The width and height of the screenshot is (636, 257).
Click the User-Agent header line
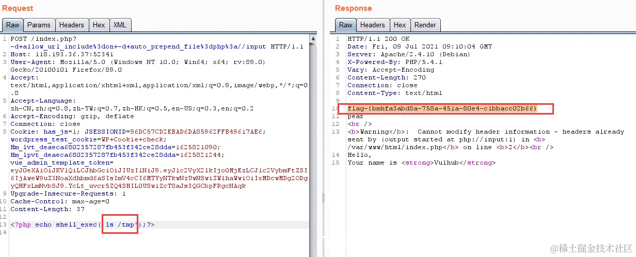137,62
